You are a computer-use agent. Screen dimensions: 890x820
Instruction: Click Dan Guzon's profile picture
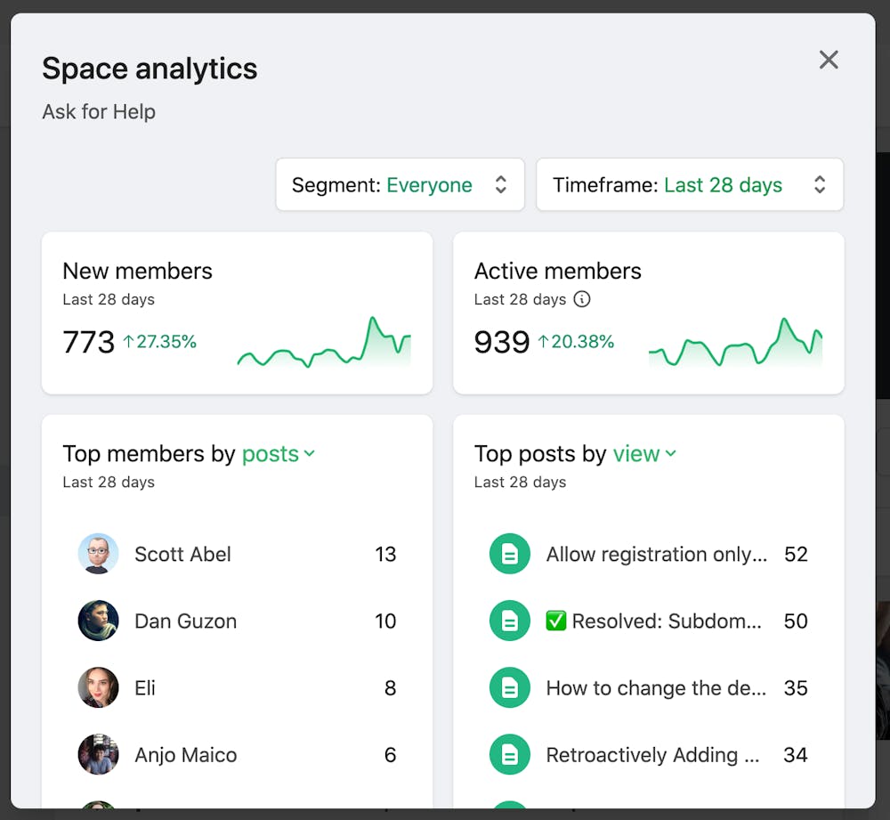click(98, 621)
